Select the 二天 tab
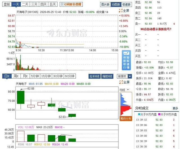This screenshot has height=149, width=180. pyautogui.click(x=25, y=5)
